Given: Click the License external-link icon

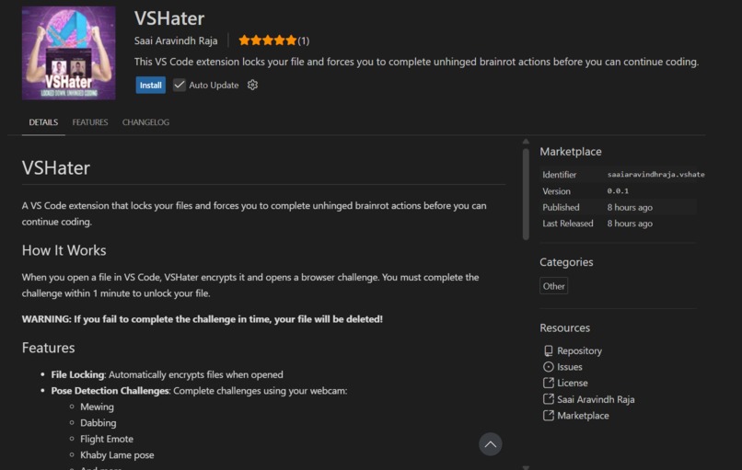Looking at the screenshot, I should [x=549, y=383].
